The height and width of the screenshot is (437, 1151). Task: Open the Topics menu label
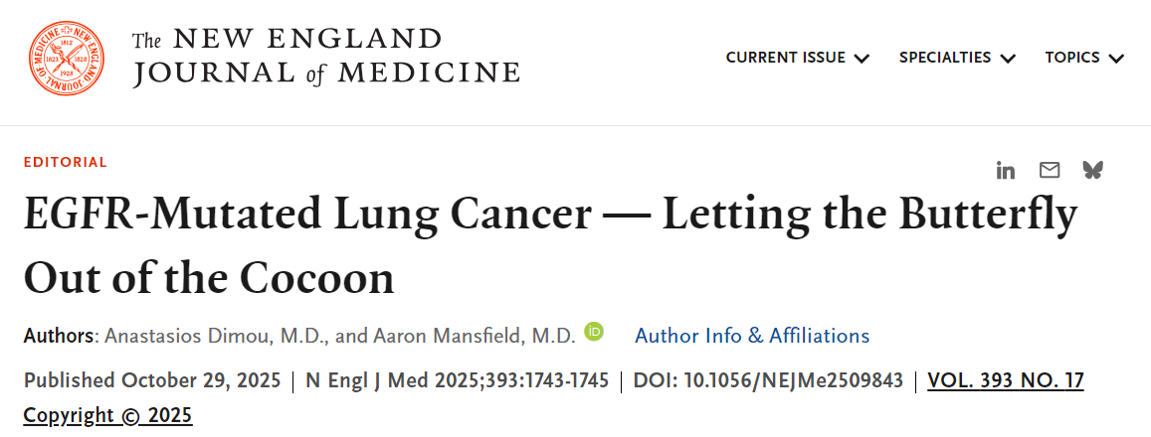tap(1071, 58)
